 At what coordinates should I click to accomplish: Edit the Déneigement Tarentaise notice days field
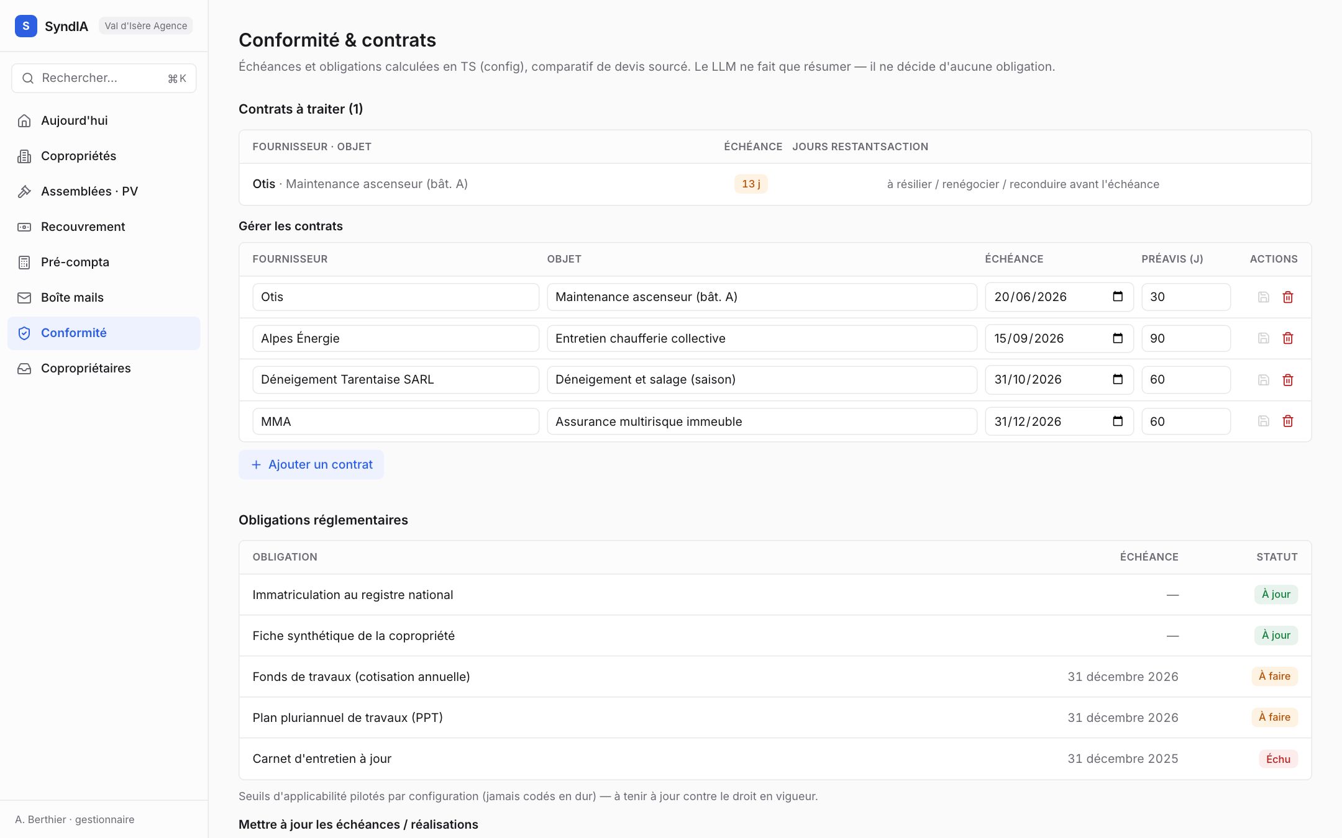pyautogui.click(x=1186, y=379)
